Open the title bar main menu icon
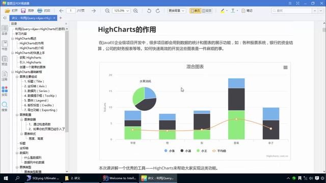Viewport: 326px width, 183px height. click(290, 4)
